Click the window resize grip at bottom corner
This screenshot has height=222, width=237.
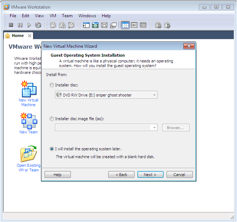(x=232, y=217)
